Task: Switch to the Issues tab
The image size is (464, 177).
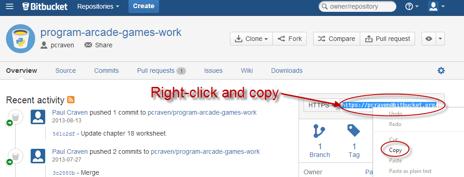Action: 213,71
